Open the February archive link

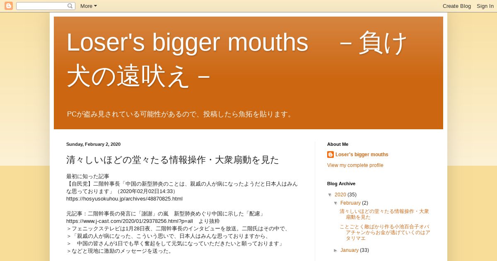pyautogui.click(x=350, y=203)
